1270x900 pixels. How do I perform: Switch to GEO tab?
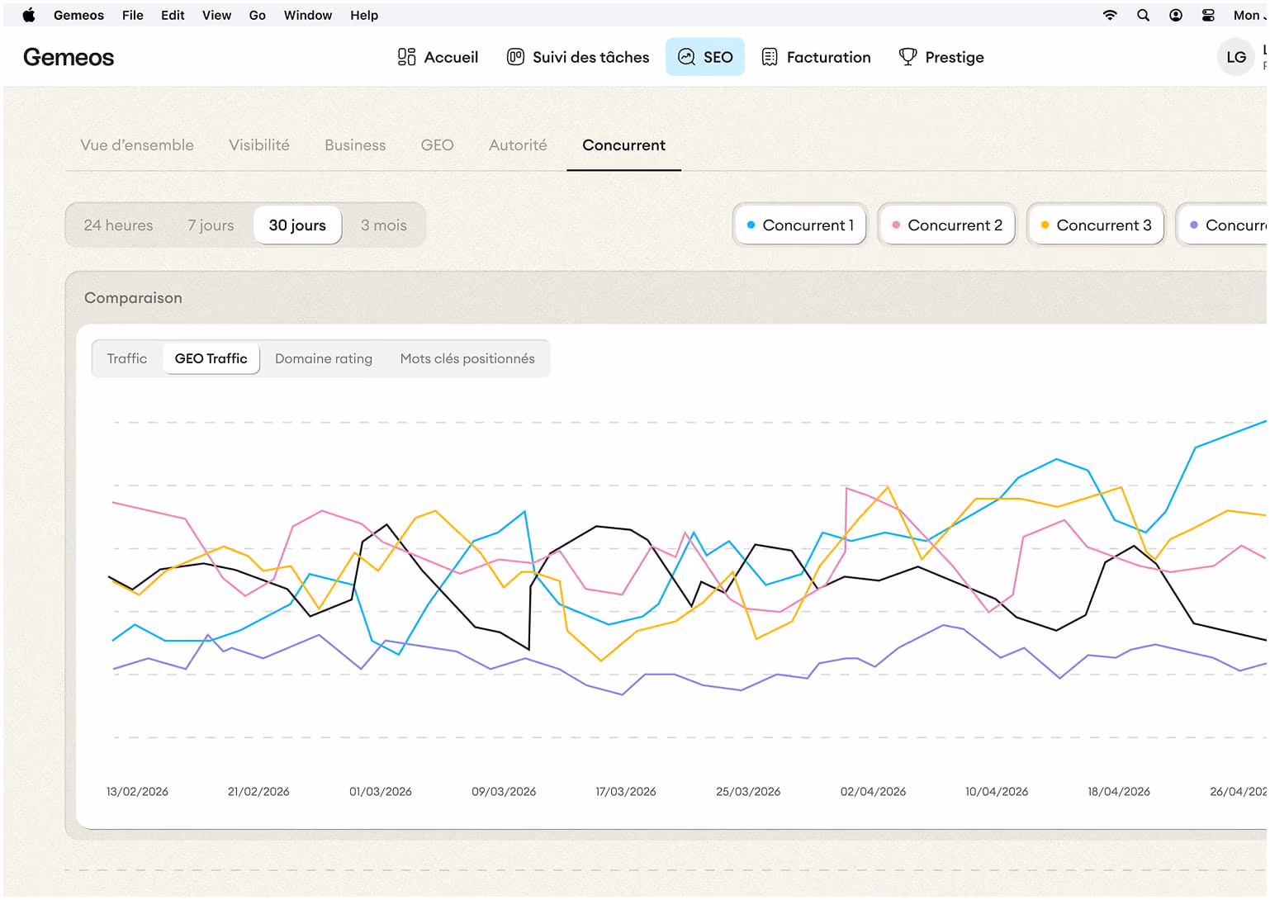(437, 144)
